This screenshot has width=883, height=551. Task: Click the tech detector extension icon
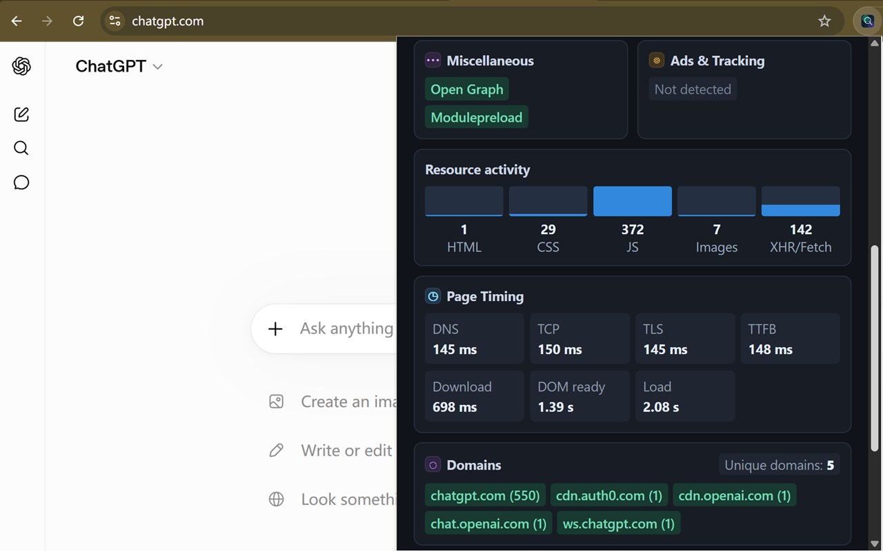pyautogui.click(x=867, y=21)
